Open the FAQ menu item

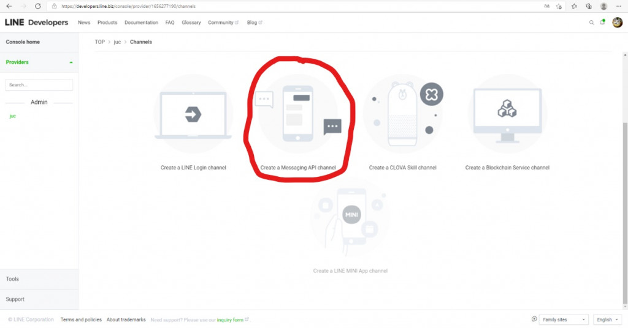pyautogui.click(x=170, y=23)
